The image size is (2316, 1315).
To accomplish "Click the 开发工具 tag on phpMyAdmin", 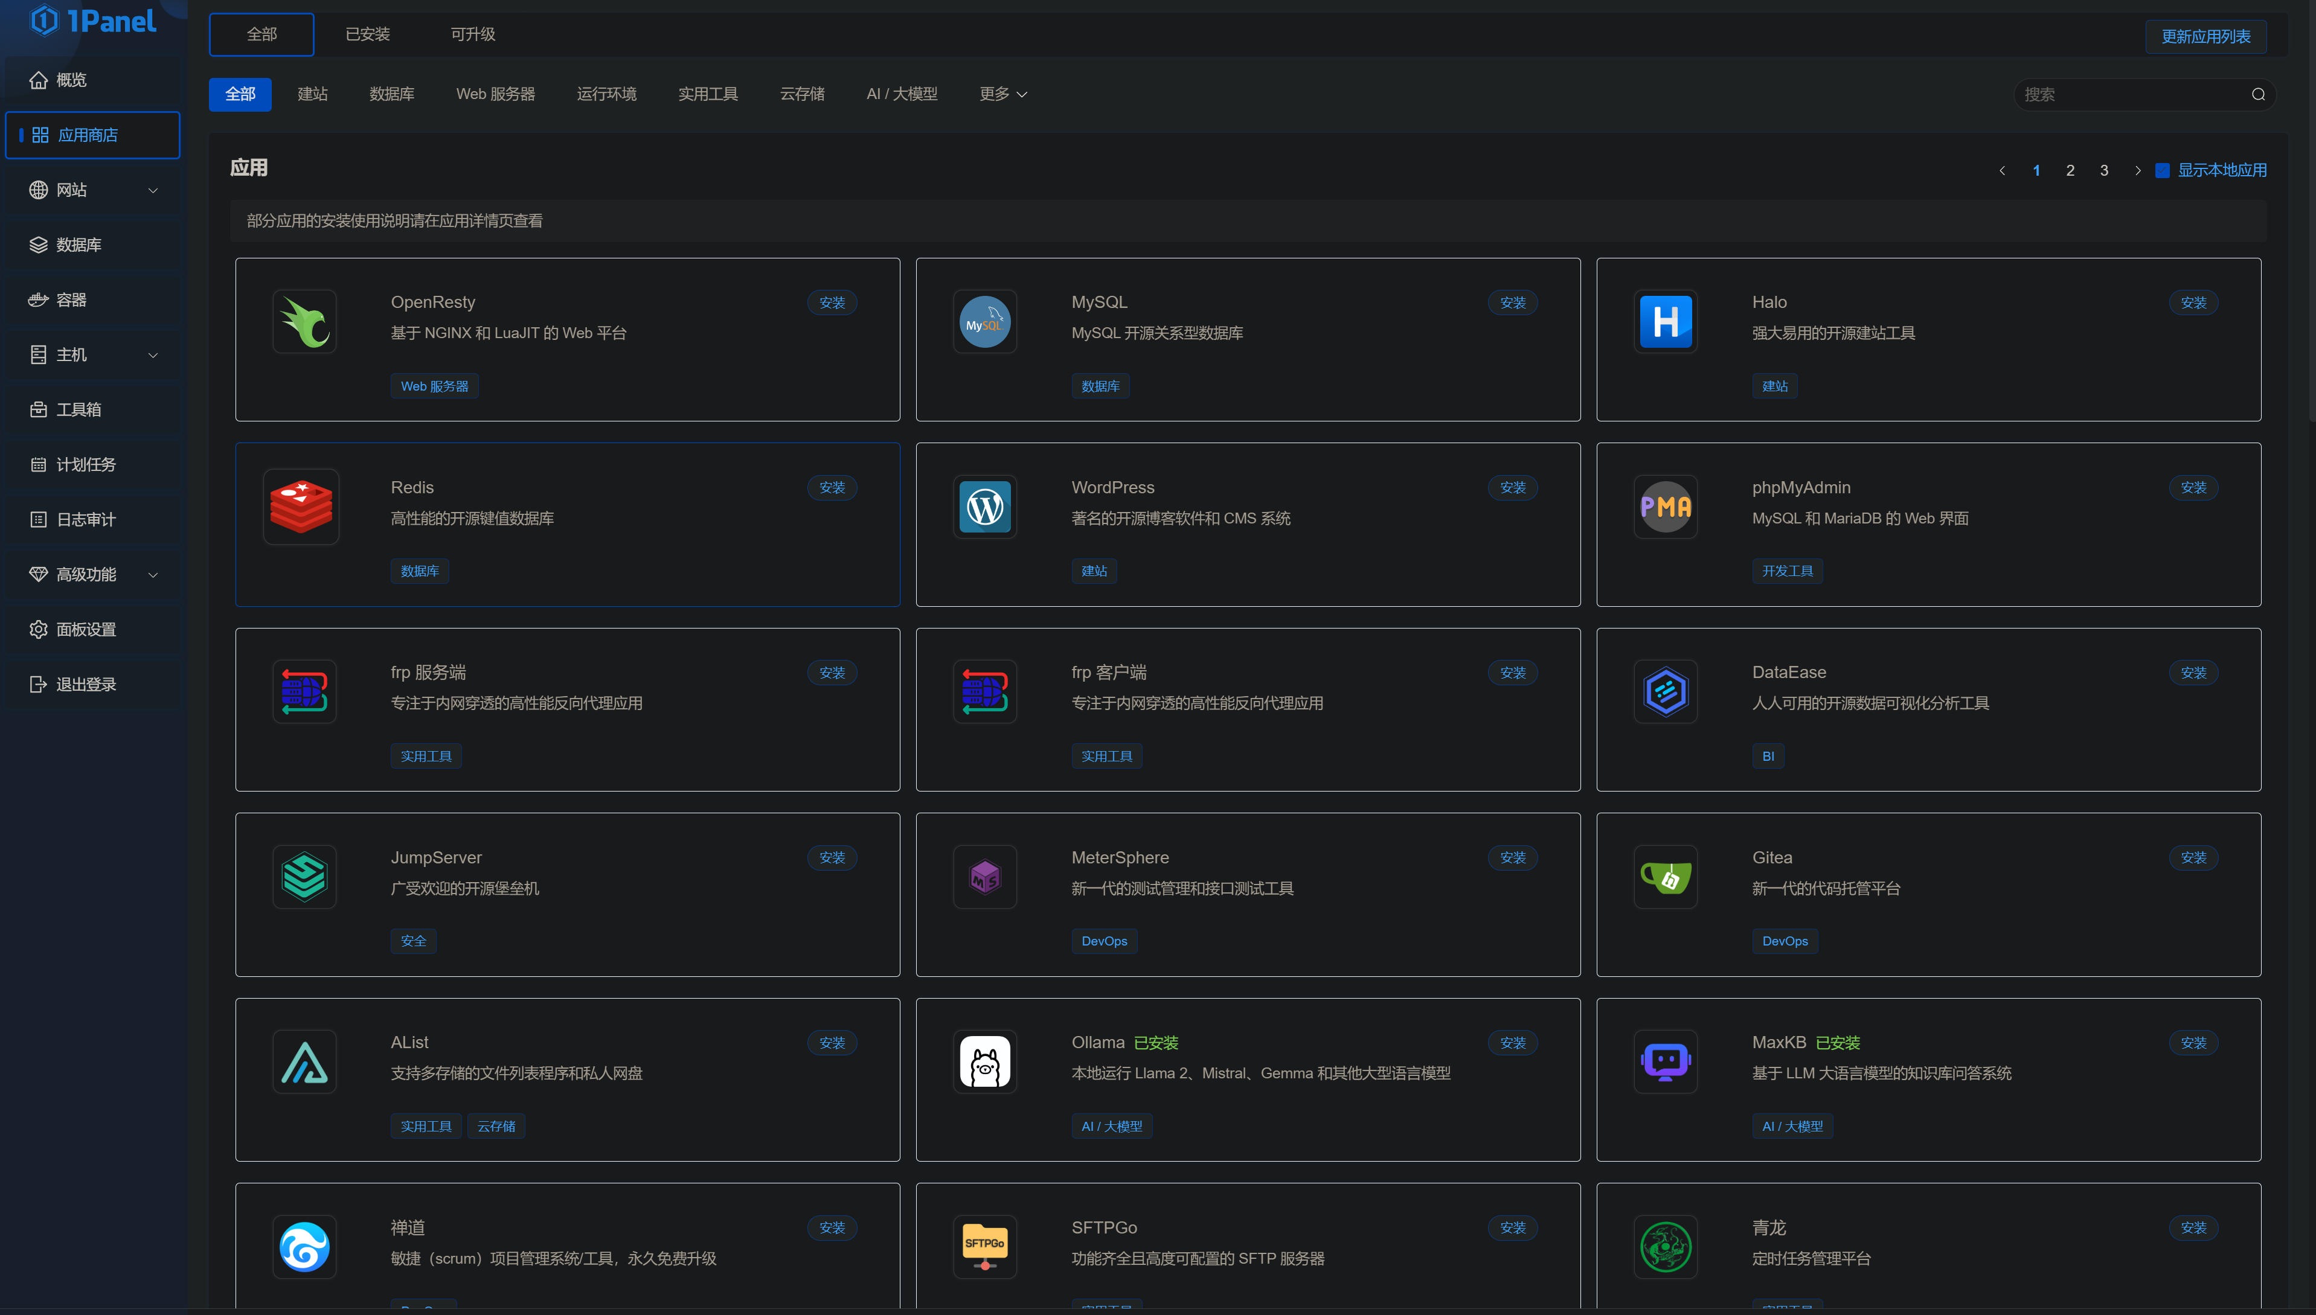I will (1787, 571).
